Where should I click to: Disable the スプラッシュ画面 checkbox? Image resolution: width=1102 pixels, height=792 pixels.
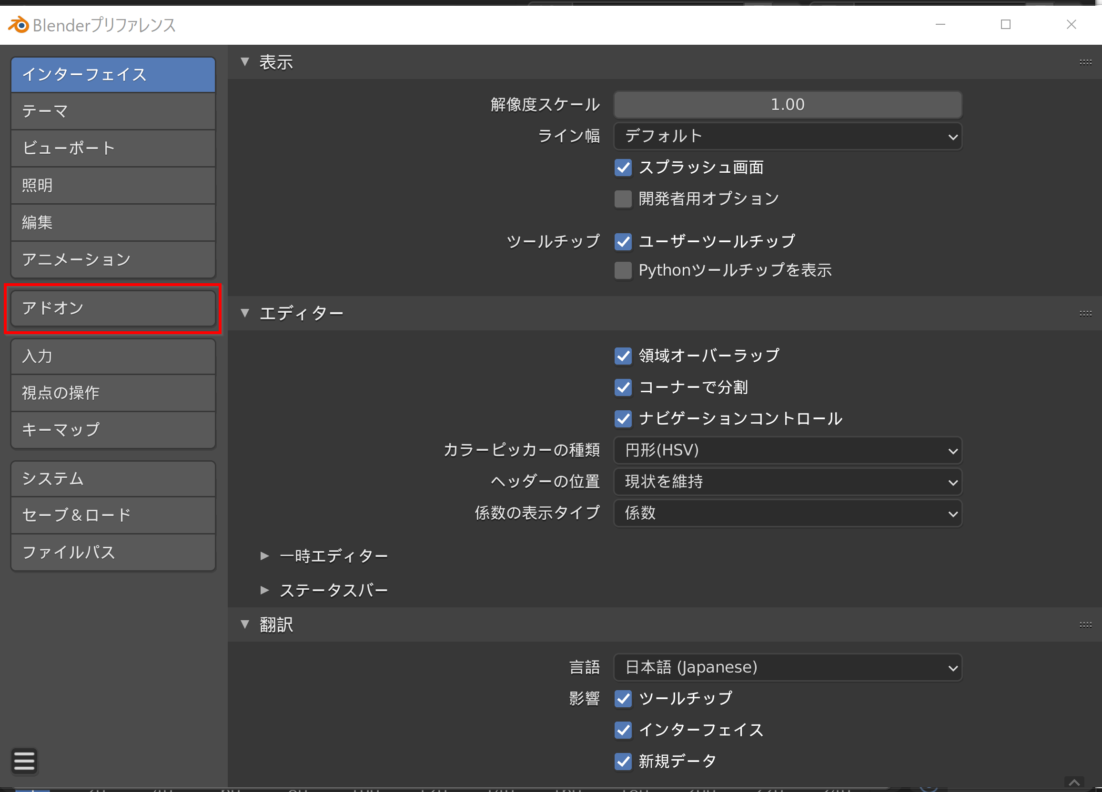click(x=623, y=168)
